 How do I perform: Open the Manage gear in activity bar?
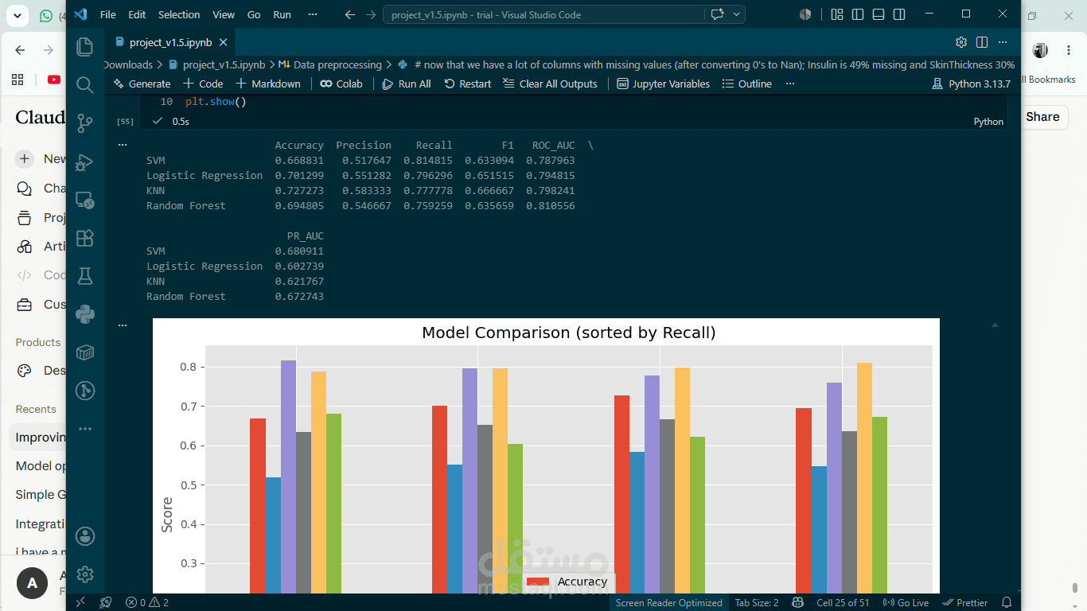[x=85, y=574]
